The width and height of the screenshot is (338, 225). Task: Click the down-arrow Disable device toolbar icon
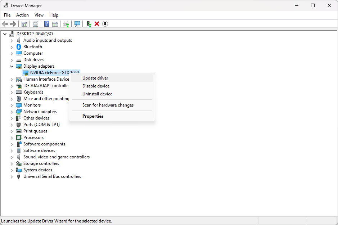coord(105,24)
